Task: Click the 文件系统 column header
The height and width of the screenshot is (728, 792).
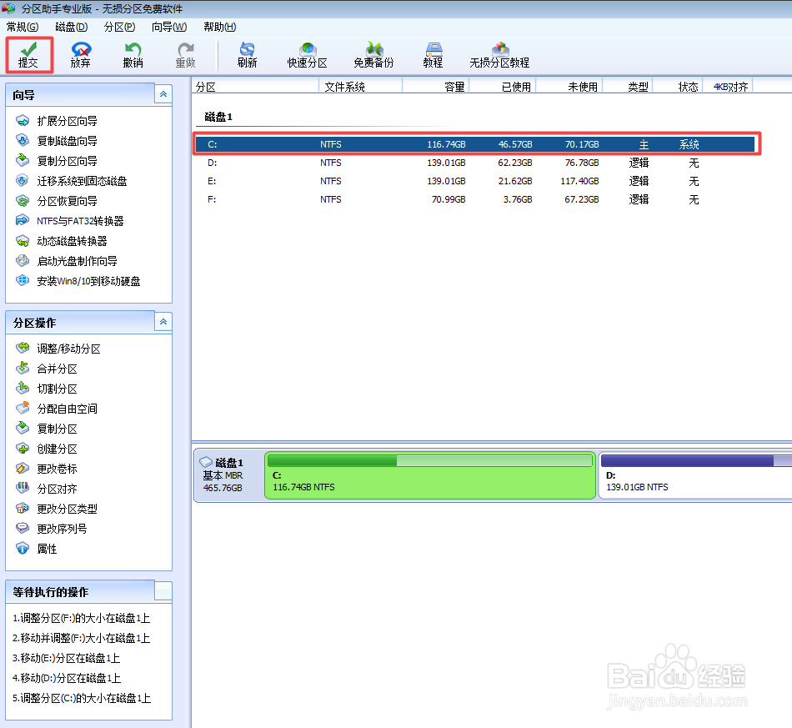Action: click(x=361, y=87)
